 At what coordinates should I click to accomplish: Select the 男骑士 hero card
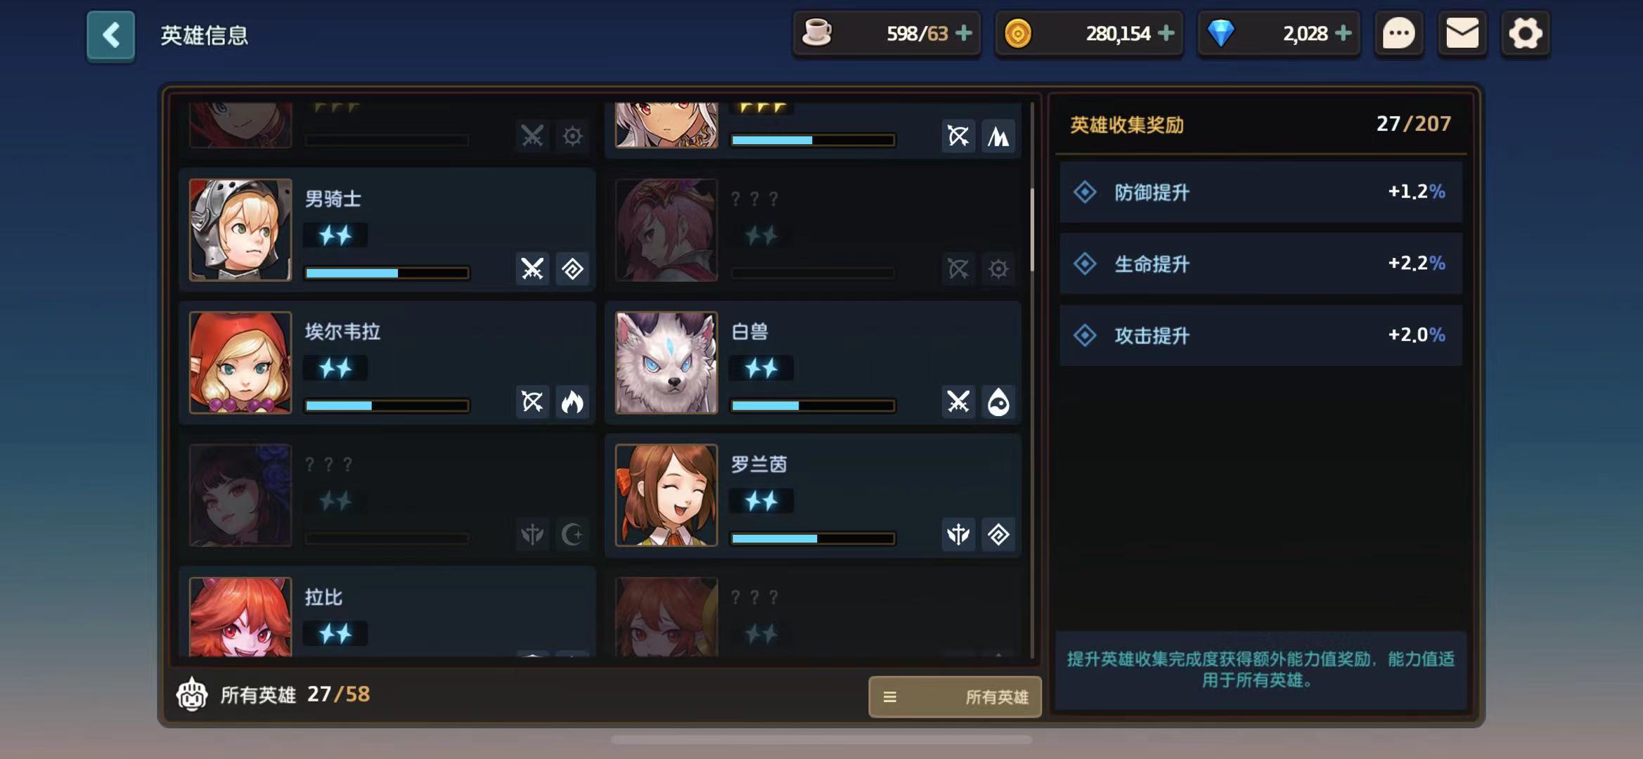(387, 229)
